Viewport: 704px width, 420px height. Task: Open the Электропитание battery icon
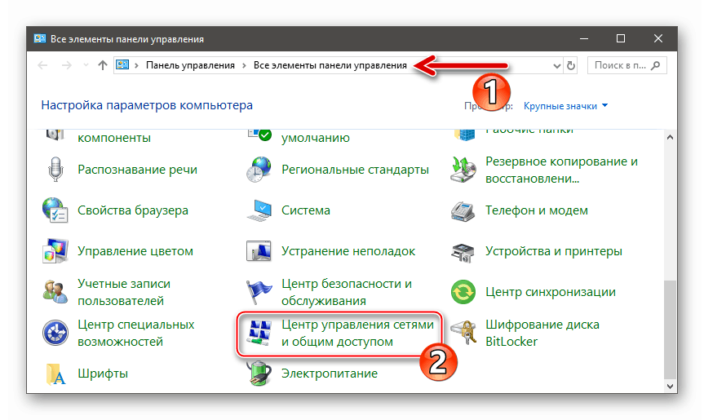click(259, 374)
